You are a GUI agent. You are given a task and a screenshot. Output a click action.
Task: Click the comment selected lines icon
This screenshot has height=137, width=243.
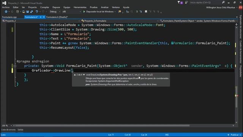pyautogui.click(x=137, y=12)
